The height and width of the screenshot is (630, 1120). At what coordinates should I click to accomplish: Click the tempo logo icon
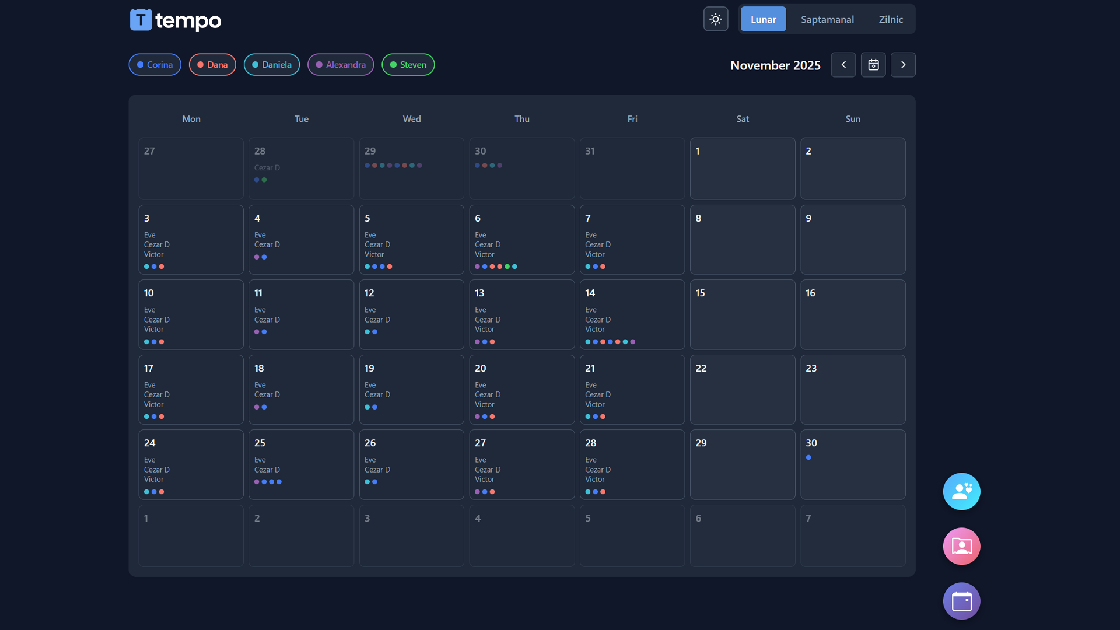[x=141, y=19]
